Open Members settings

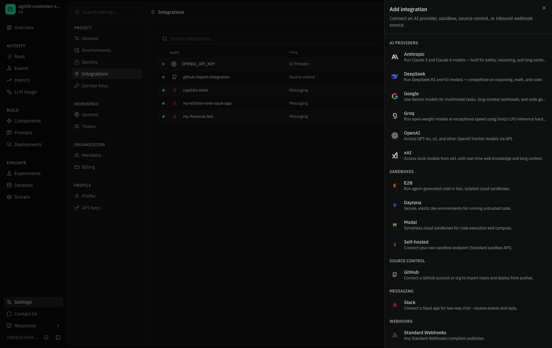[107, 155]
